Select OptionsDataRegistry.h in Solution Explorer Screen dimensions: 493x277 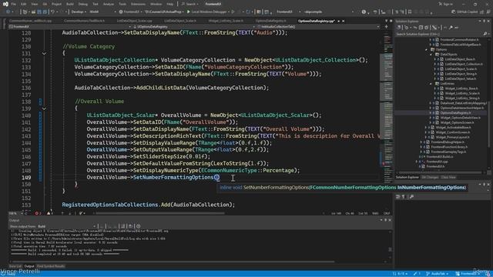[x=455, y=113]
